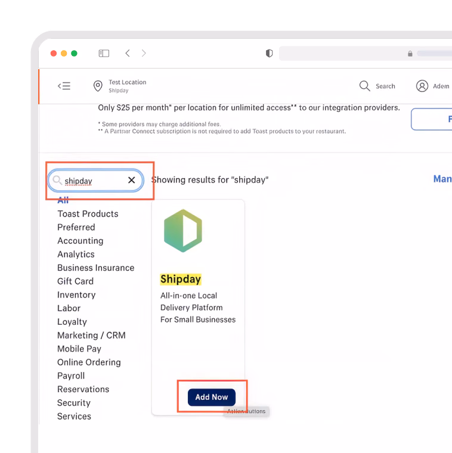View Payroll integrations
This screenshot has height=453, width=452.
(71, 376)
